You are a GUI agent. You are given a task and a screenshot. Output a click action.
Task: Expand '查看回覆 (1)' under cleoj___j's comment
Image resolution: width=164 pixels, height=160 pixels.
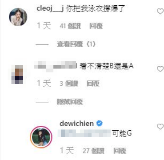[x=76, y=44]
